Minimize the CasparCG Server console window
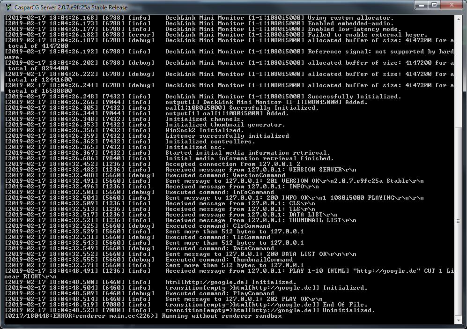467x329 pixels. click(422, 5)
